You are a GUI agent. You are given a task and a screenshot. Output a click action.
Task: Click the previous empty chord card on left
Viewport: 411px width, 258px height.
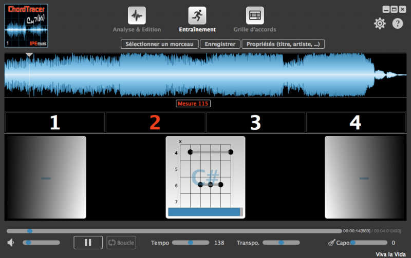[46, 177]
